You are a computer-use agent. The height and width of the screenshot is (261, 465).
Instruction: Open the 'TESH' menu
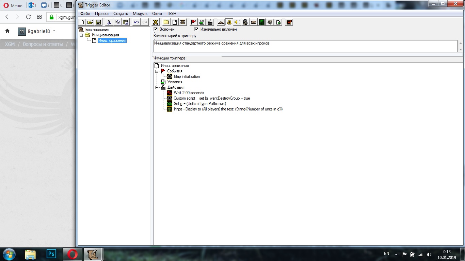coord(172,14)
